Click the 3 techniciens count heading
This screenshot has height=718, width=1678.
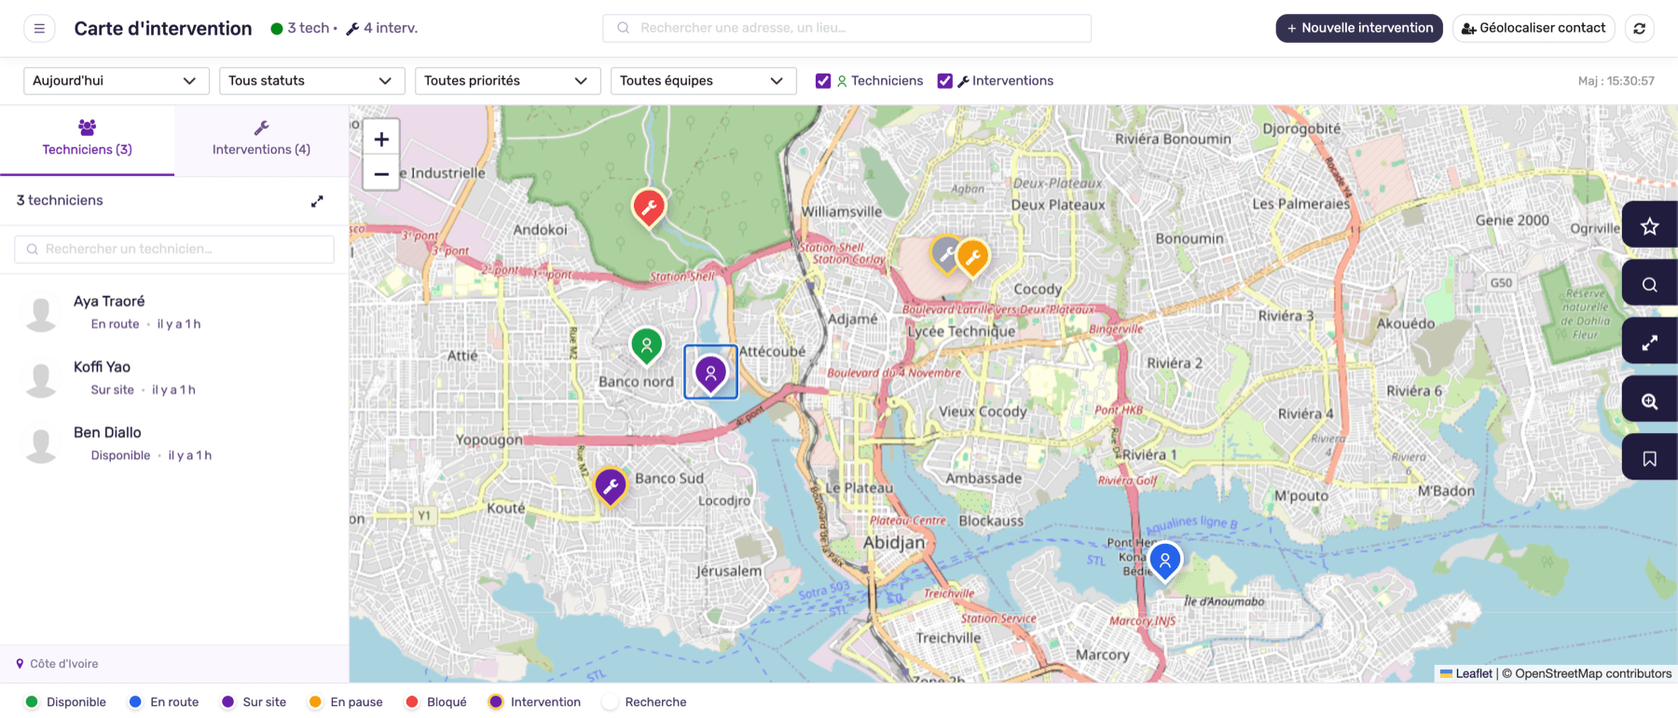pyautogui.click(x=60, y=200)
